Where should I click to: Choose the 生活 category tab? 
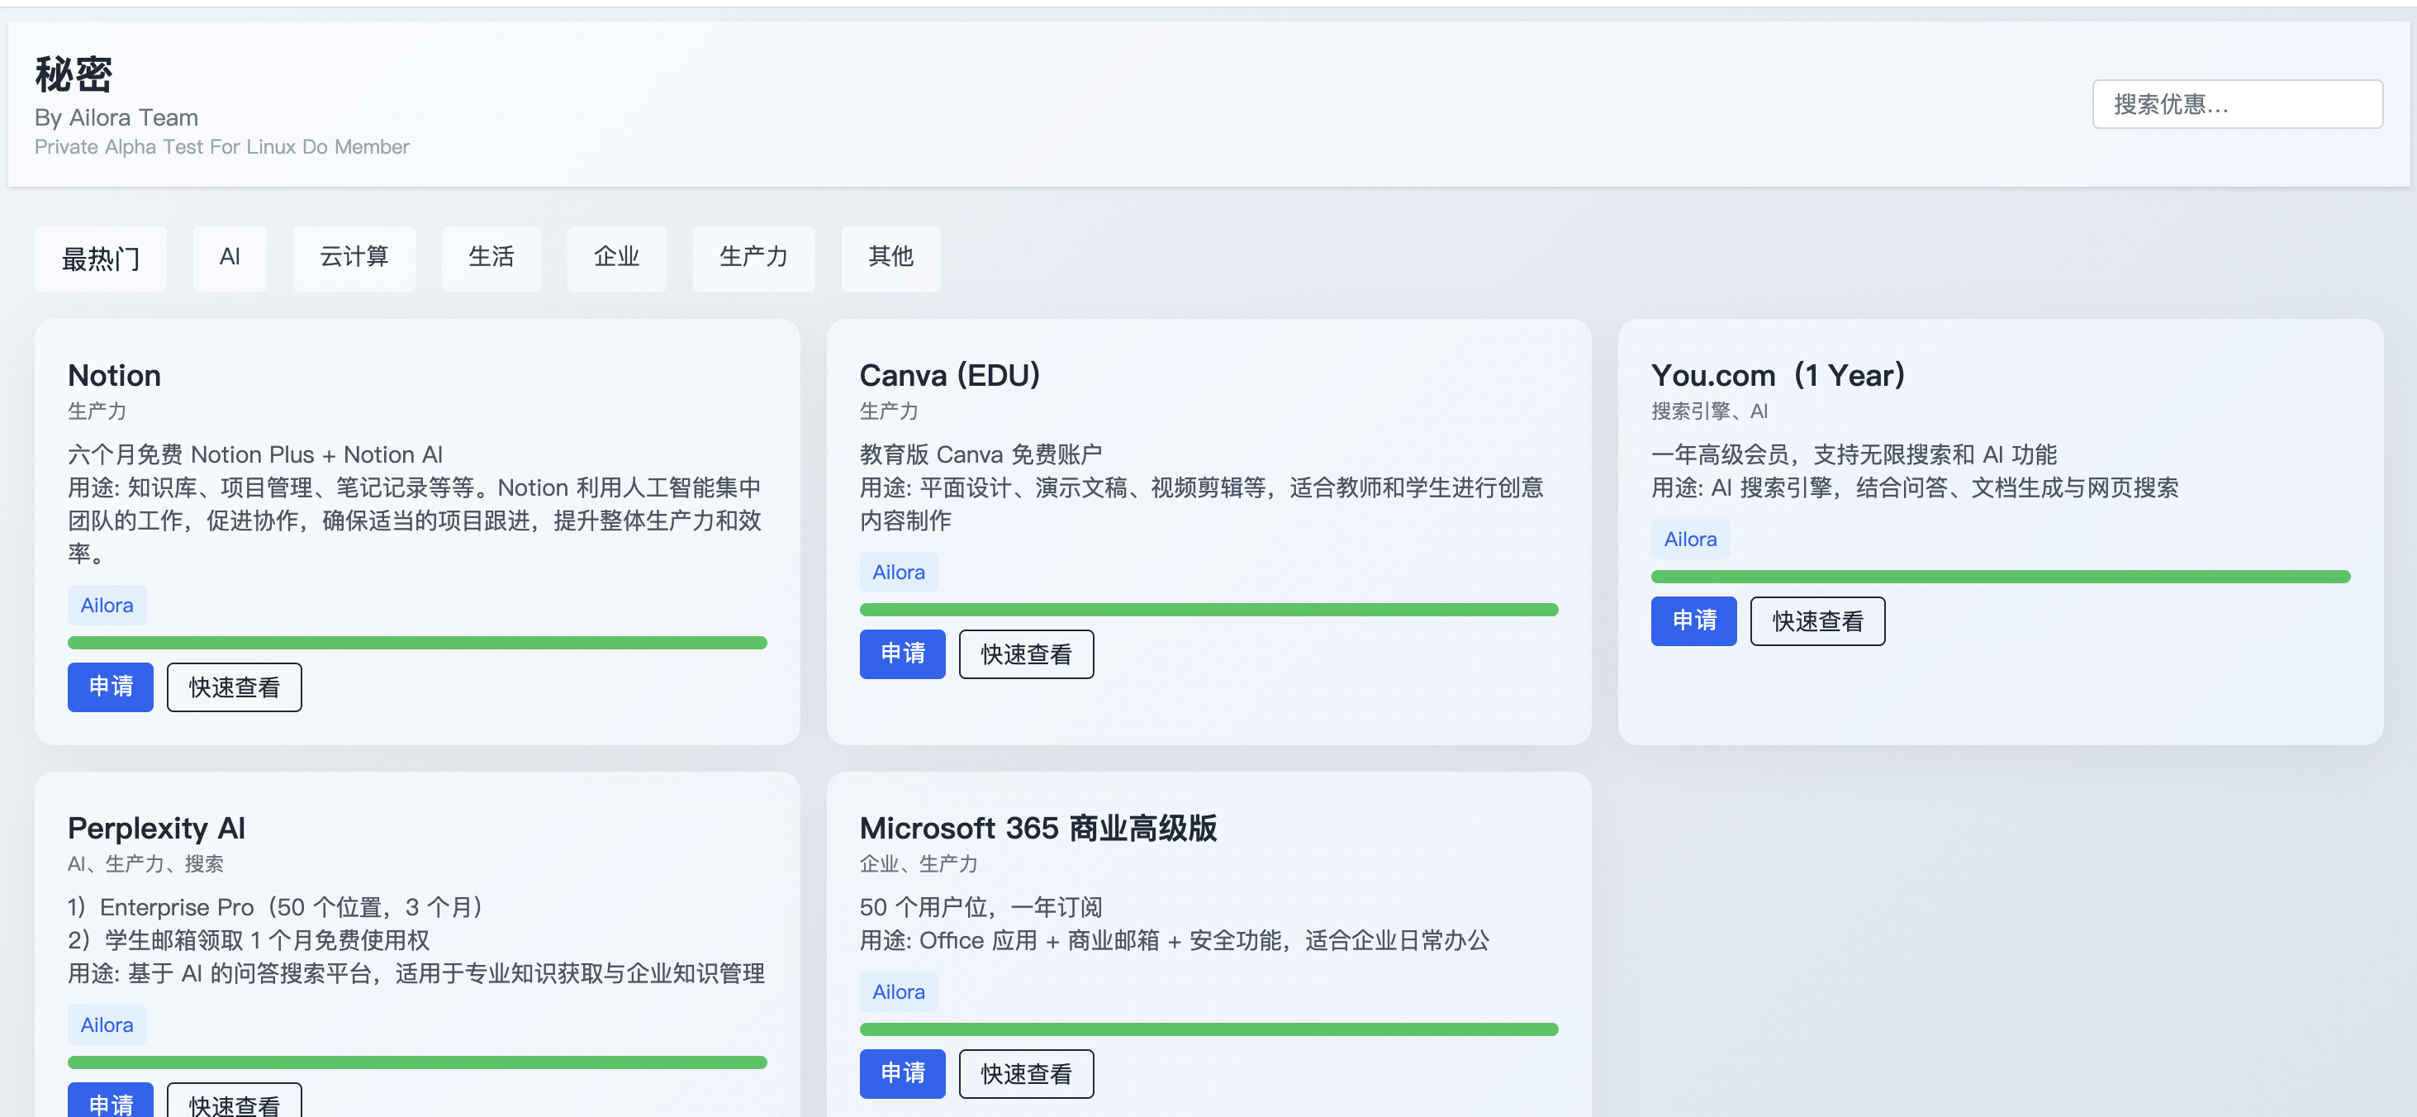tap(491, 258)
